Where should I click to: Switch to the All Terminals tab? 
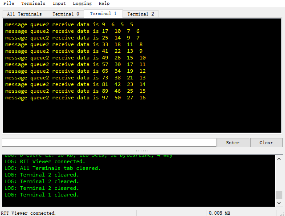(24, 14)
